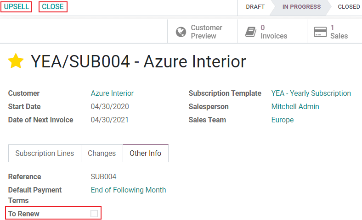This screenshot has height=220, width=362.
Task: Open the Changes tab
Action: point(102,154)
